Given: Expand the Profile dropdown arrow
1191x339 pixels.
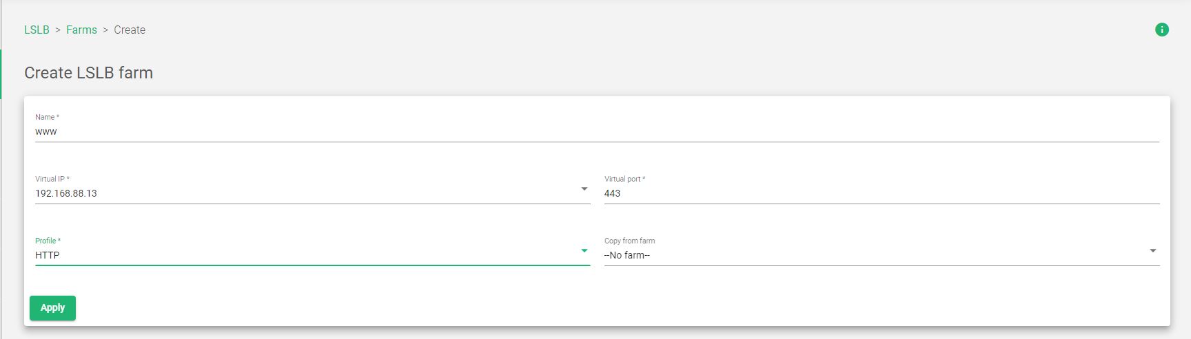Looking at the screenshot, I should (584, 251).
